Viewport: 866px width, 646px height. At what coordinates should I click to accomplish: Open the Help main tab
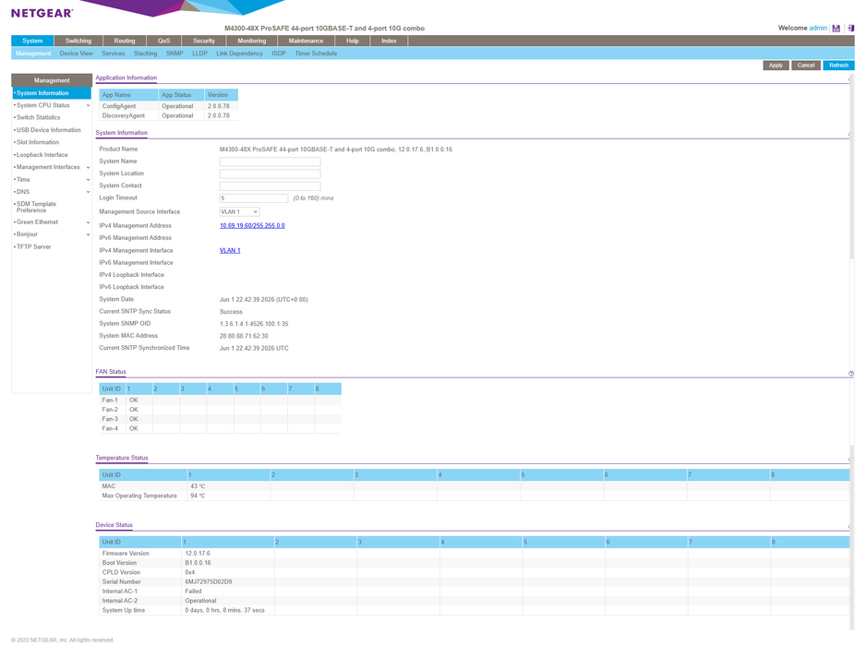[x=353, y=41]
